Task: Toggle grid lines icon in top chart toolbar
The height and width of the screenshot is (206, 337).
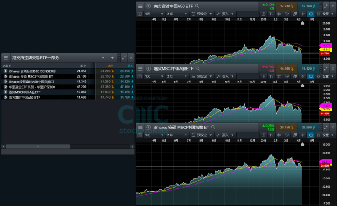Action: (279, 14)
